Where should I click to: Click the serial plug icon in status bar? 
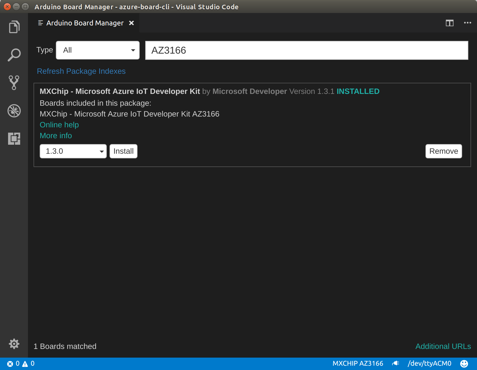[396, 363]
